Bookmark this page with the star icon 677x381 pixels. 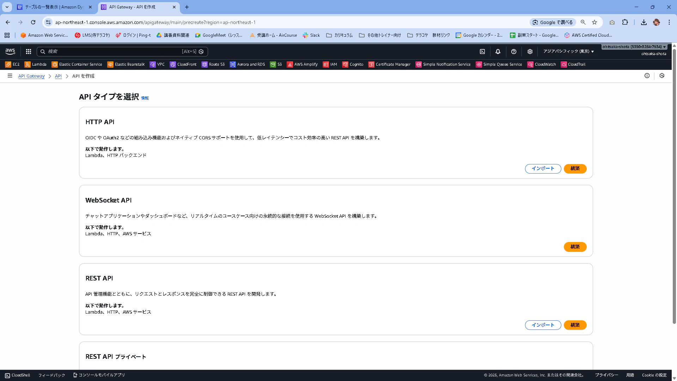pos(594,22)
